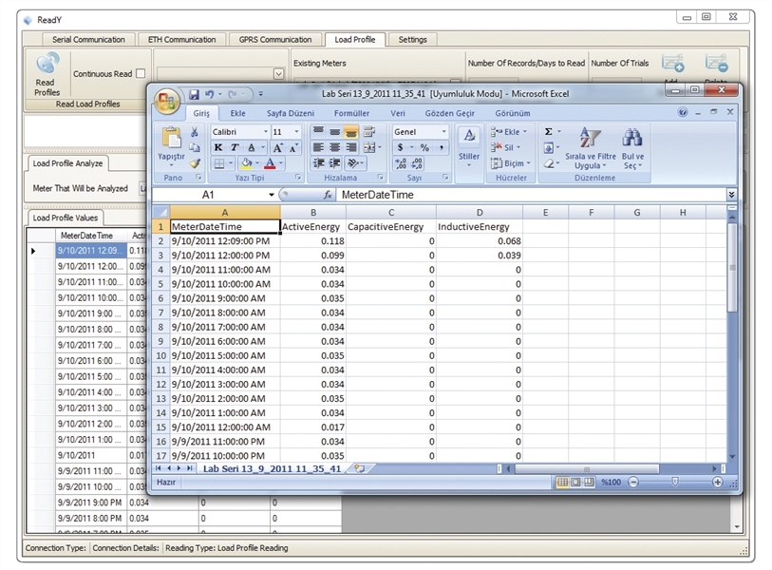Open GPRS Communication tab in ReadY
Image resolution: width=772 pixels, height=570 pixels.
(x=275, y=39)
